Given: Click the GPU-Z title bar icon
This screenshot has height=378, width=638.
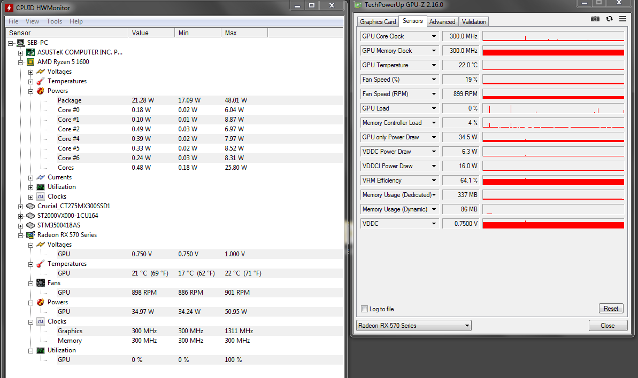Looking at the screenshot, I should [x=358, y=5].
